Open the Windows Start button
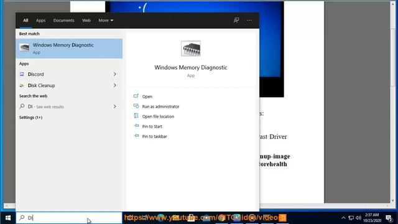This screenshot has height=224, width=398. tap(8, 218)
